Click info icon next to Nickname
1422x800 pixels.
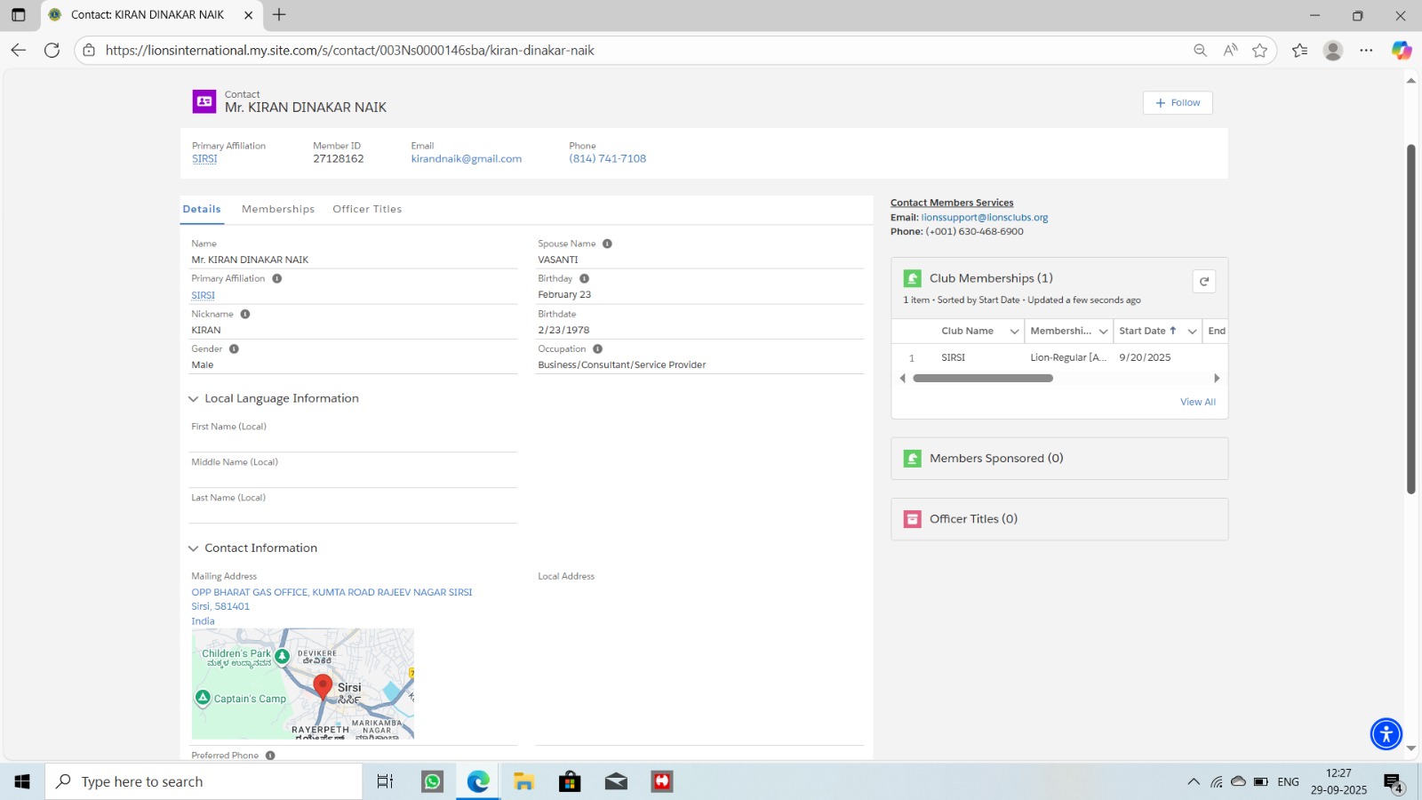coord(245,314)
